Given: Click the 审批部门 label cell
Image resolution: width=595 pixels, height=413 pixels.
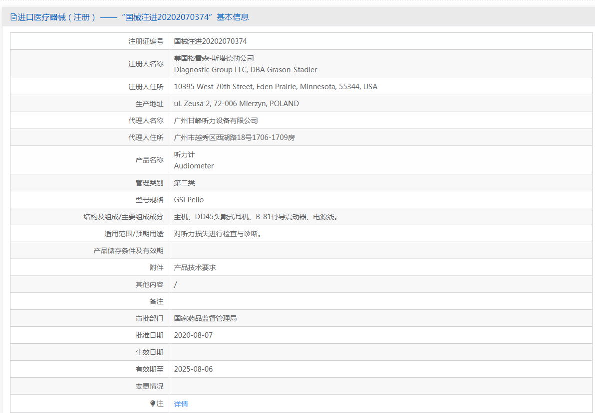Looking at the screenshot, I should coord(89,318).
